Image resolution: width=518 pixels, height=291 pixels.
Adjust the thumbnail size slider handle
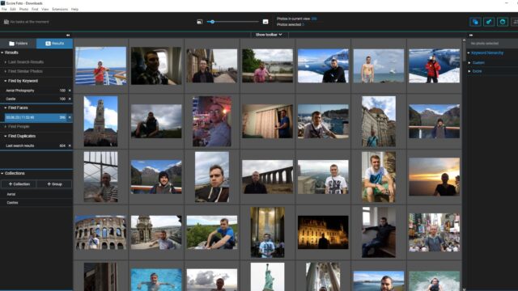click(212, 22)
